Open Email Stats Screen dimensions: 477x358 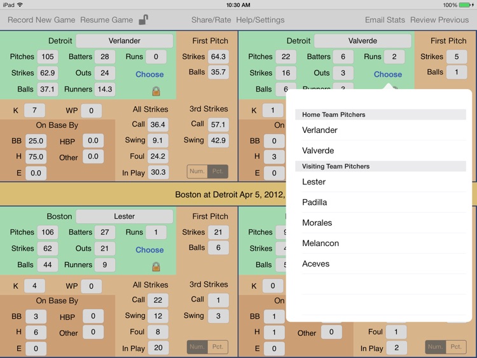[x=385, y=20]
